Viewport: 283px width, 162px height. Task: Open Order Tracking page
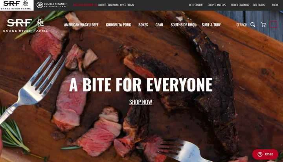click(x=240, y=5)
